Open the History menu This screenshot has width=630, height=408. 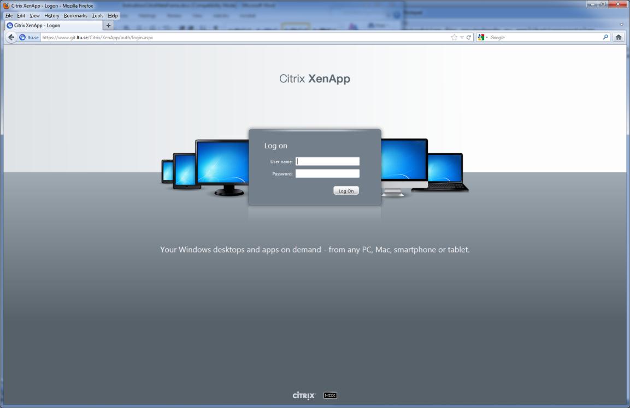pos(52,16)
